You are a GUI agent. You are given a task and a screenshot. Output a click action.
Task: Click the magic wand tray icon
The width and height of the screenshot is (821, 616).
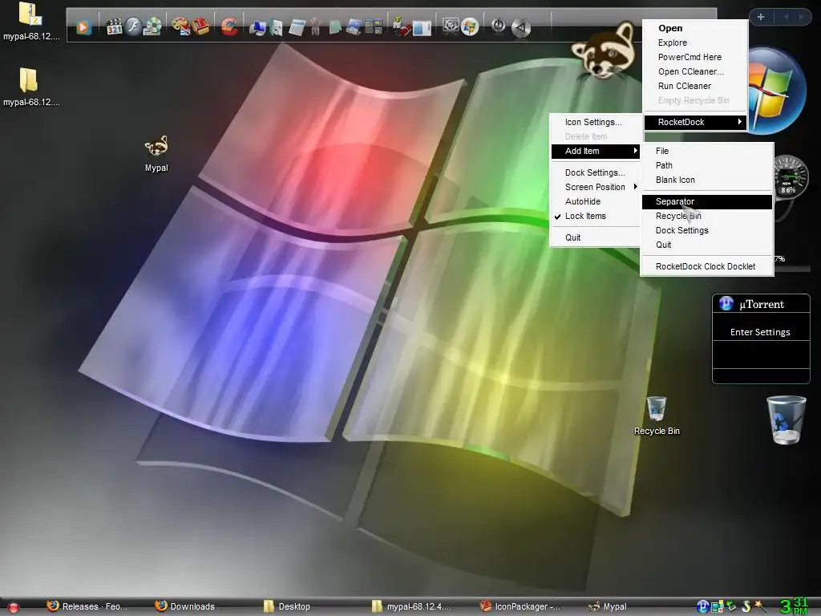(759, 606)
